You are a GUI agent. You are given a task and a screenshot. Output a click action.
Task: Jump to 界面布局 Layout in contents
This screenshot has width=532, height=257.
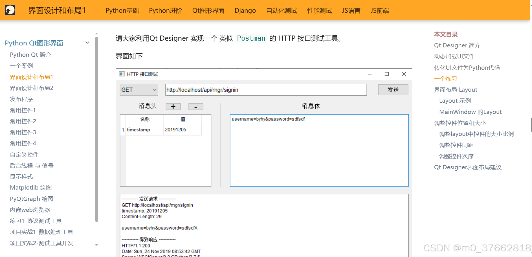coord(455,90)
